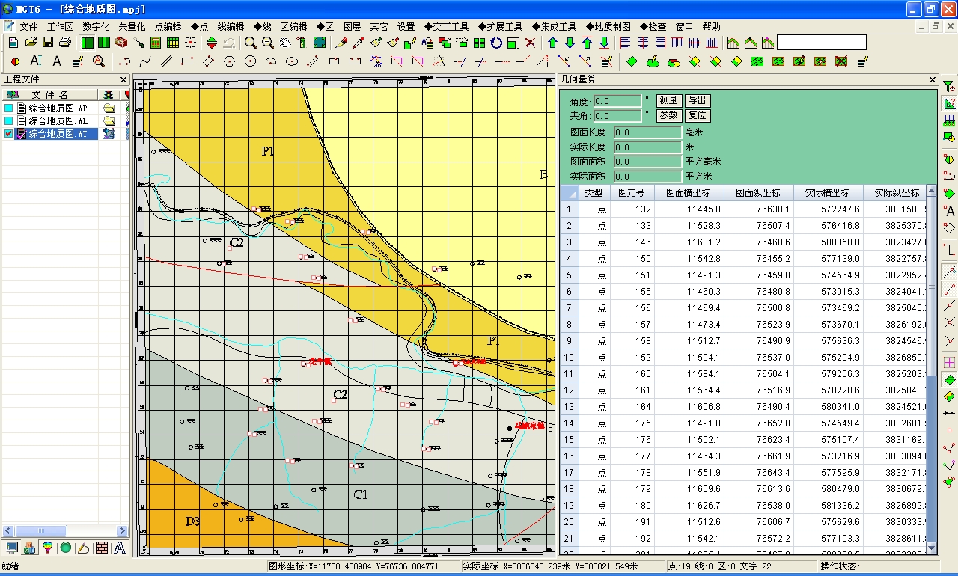
Task: Click the open folder toolbar icon
Action: click(x=31, y=43)
